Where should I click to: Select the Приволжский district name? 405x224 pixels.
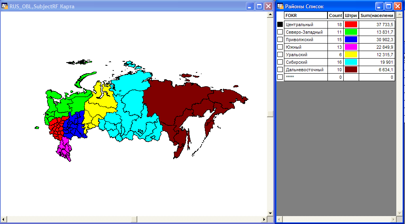(299, 40)
